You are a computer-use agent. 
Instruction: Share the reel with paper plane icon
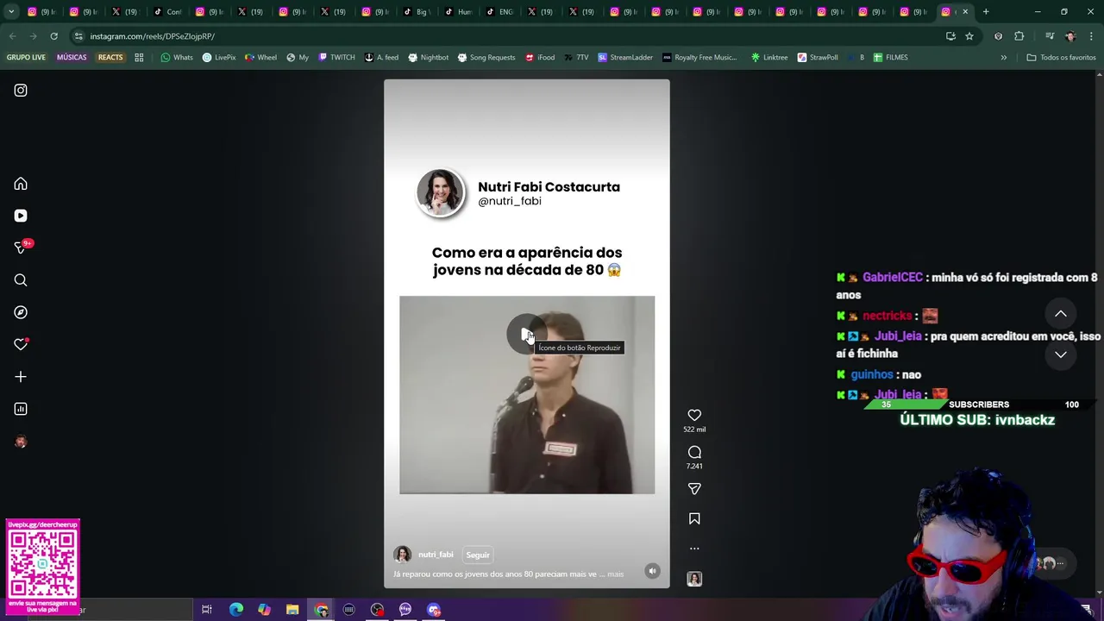tap(694, 489)
